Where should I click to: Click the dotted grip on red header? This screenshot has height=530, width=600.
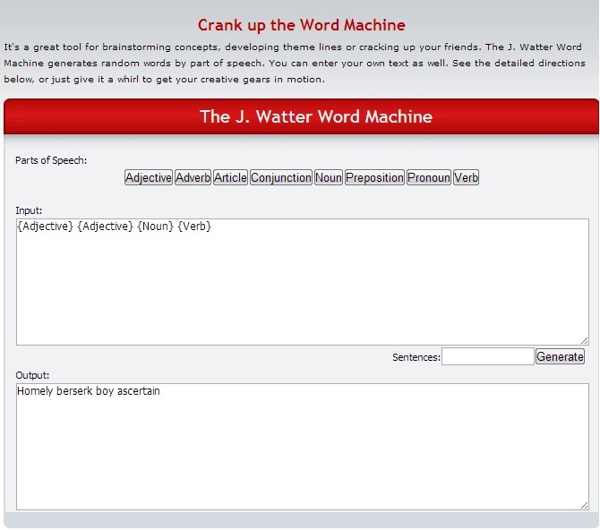(x=17, y=115)
